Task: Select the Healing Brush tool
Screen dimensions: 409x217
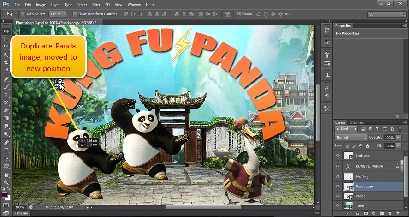Action: point(6,79)
